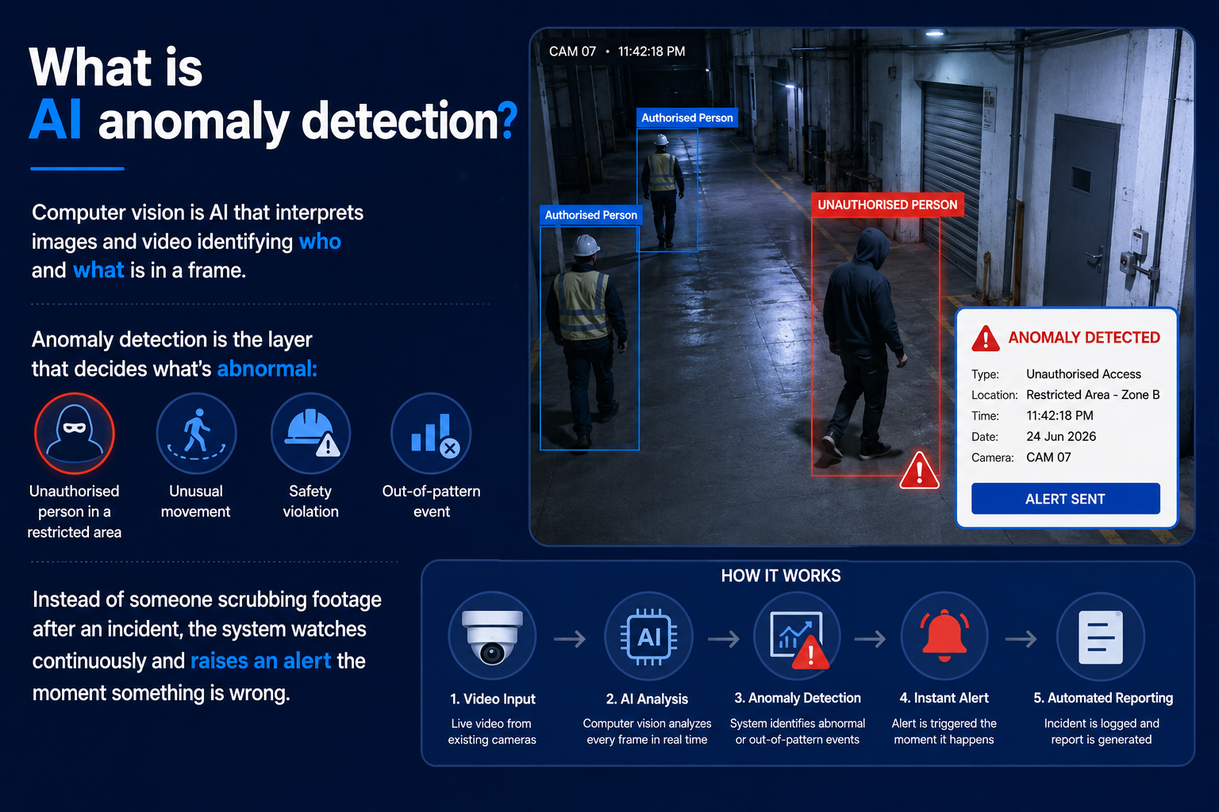The height and width of the screenshot is (812, 1219).
Task: Click the 'Restricted Area - Zone B' location value
Action: [x=1093, y=395]
